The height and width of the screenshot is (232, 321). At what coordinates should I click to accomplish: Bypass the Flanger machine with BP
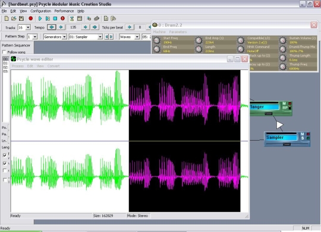(285, 108)
